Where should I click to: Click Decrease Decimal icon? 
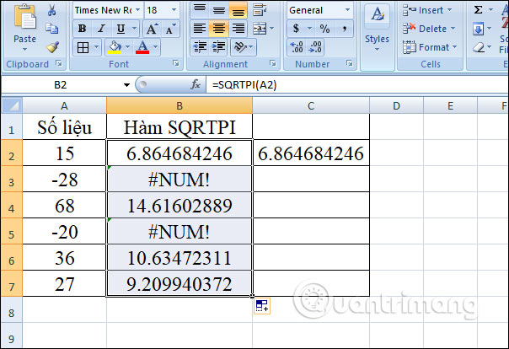(x=315, y=47)
